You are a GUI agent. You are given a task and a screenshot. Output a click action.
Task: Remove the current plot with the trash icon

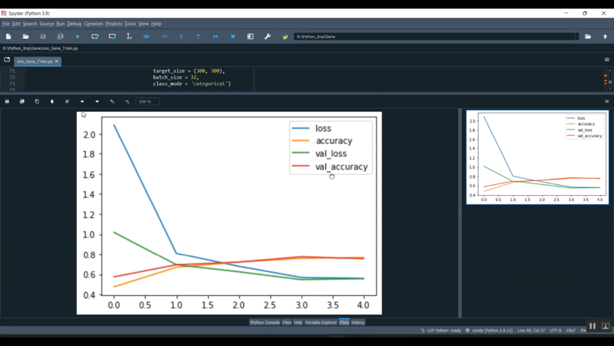tap(52, 101)
